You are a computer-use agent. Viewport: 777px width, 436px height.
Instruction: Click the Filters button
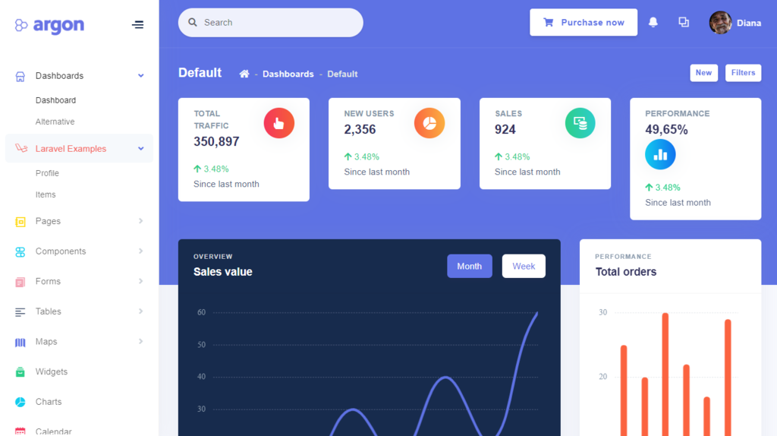[744, 73]
